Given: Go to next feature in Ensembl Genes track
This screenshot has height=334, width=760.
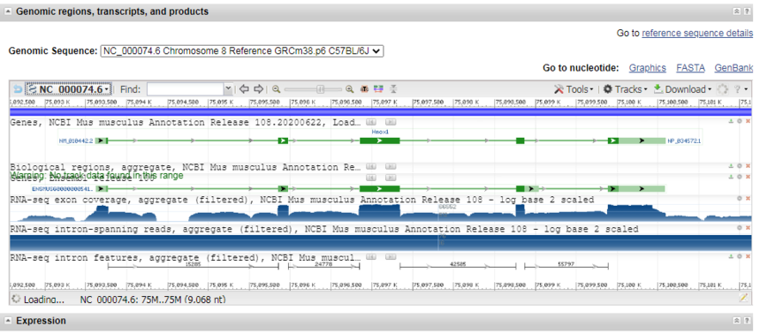Looking at the screenshot, I should [391, 178].
